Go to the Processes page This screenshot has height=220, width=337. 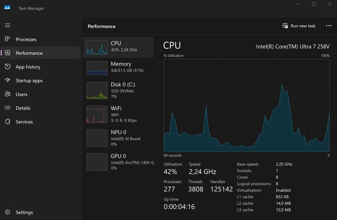coord(41,39)
